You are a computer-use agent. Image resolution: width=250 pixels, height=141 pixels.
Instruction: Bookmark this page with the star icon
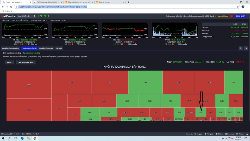pos(238,7)
